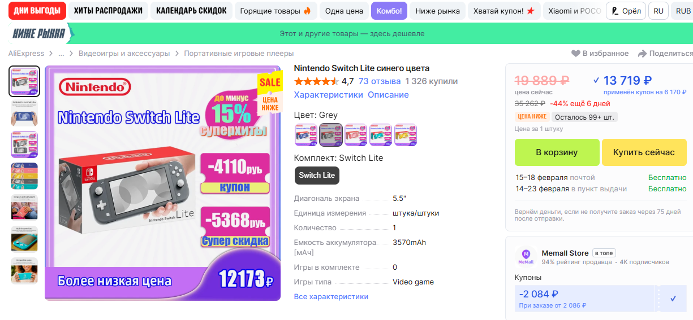Select the yellow Switch Lite color swatch
Image resolution: width=693 pixels, height=320 pixels.
(x=406, y=134)
